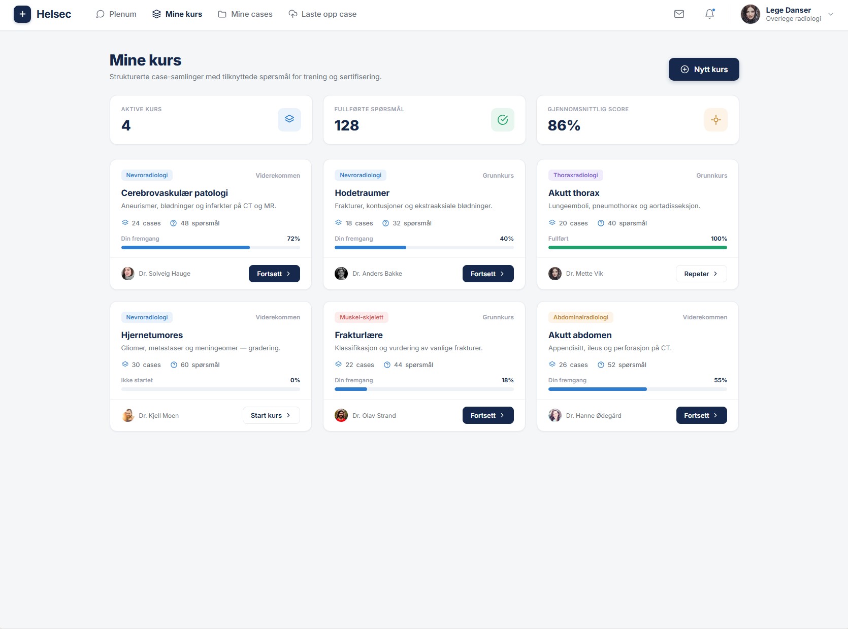Screen dimensions: 848x629
Task: Click Nevroradiologi tag on Hjernetumores card
Action: 147,317
